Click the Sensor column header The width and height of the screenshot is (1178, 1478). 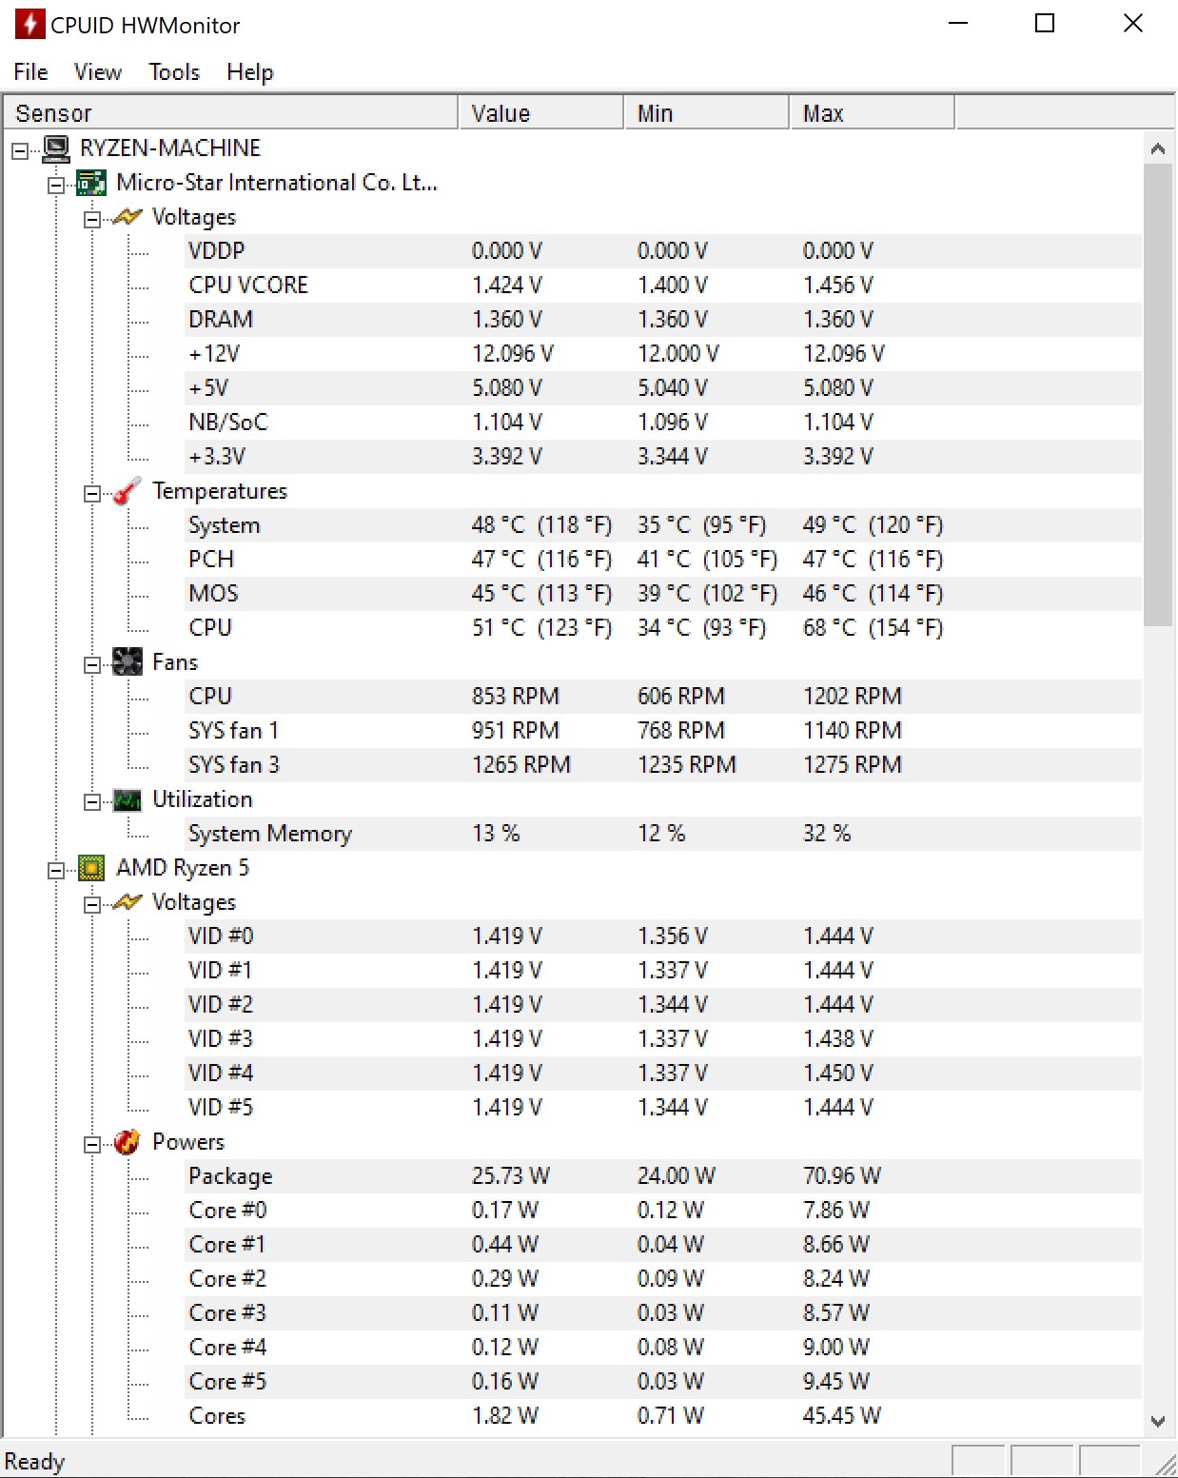click(x=231, y=113)
